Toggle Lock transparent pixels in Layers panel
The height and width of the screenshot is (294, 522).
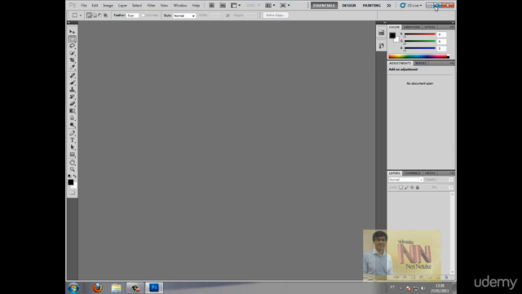click(400, 188)
